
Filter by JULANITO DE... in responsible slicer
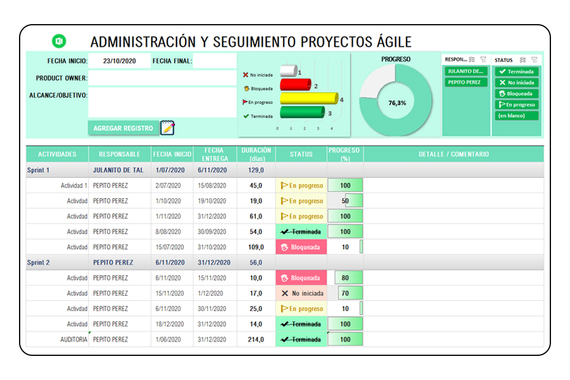coord(465,72)
